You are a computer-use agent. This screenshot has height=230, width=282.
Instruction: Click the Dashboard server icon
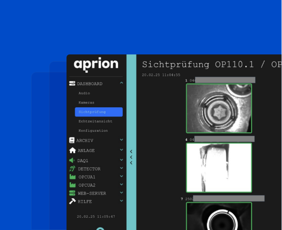tap(72, 83)
